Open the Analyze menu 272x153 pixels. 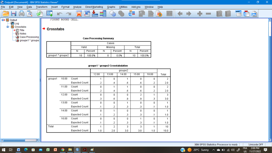77,7
